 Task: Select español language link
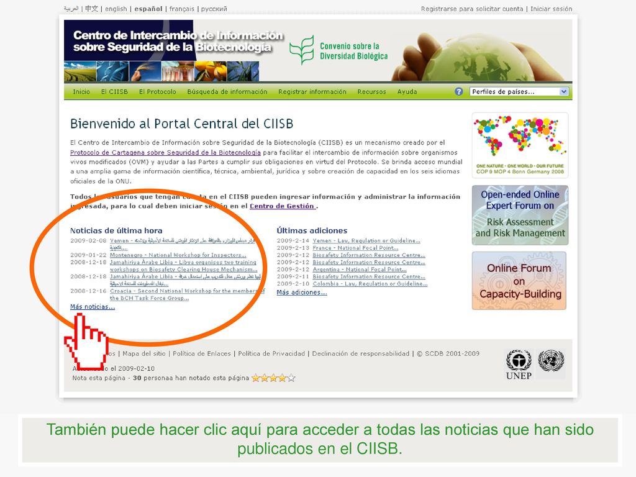pos(148,9)
